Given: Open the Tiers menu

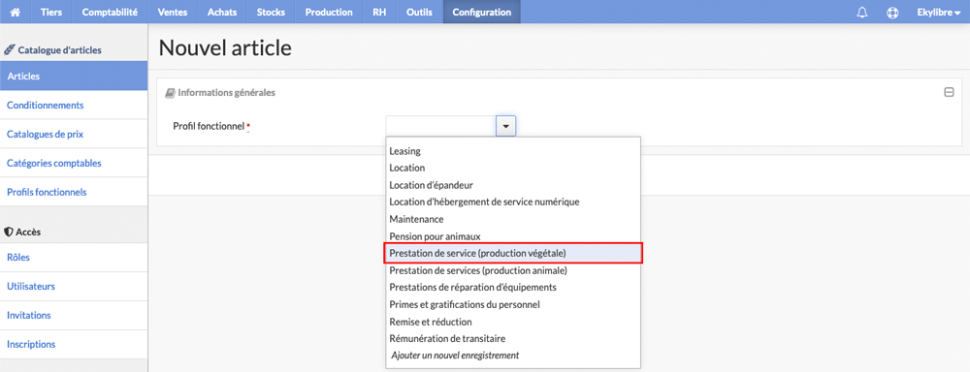Looking at the screenshot, I should click(51, 12).
